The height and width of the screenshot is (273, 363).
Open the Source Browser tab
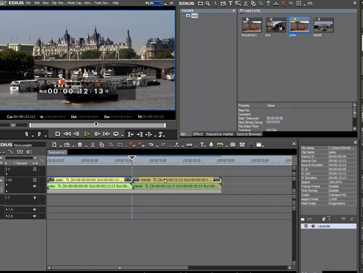pyautogui.click(x=249, y=134)
